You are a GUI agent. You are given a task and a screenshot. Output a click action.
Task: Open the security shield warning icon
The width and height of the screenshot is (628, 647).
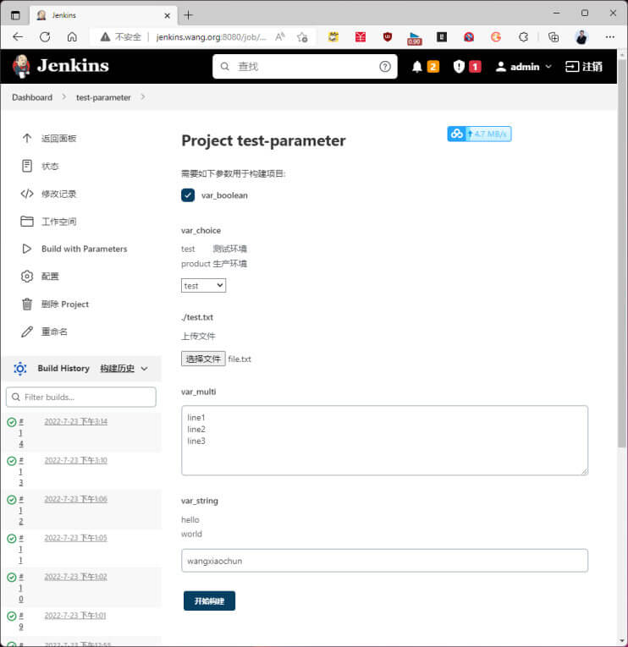pyautogui.click(x=459, y=67)
